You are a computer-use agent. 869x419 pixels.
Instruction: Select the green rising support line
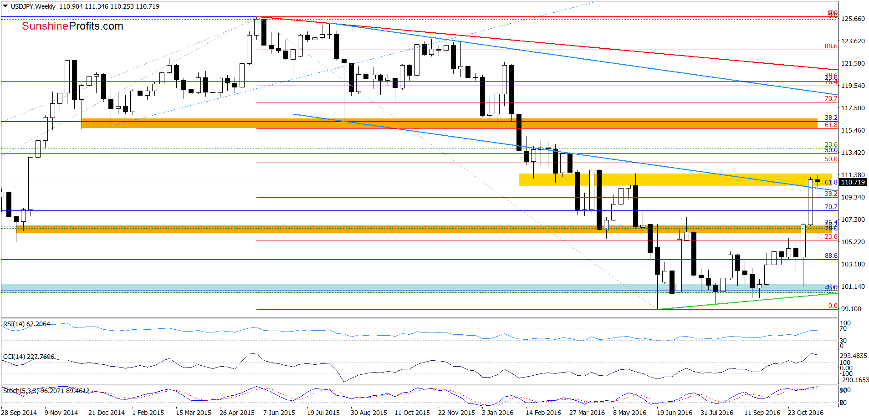[747, 301]
